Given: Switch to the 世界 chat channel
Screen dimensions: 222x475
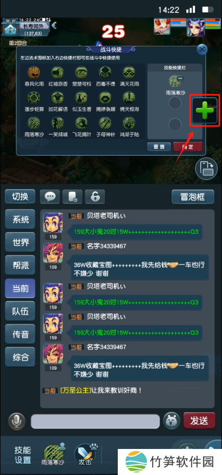Looking at the screenshot, I should 20,242.
